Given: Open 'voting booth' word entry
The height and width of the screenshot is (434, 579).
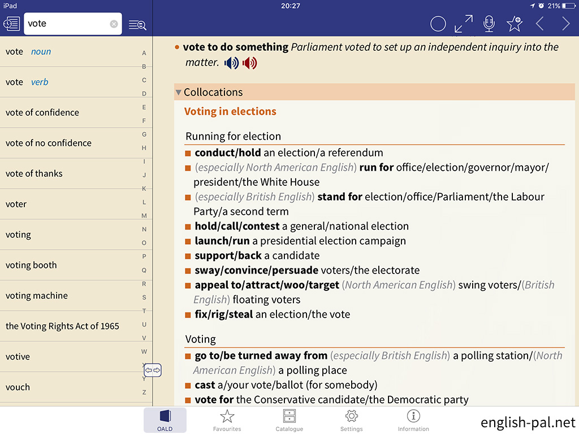Looking at the screenshot, I should tap(31, 265).
